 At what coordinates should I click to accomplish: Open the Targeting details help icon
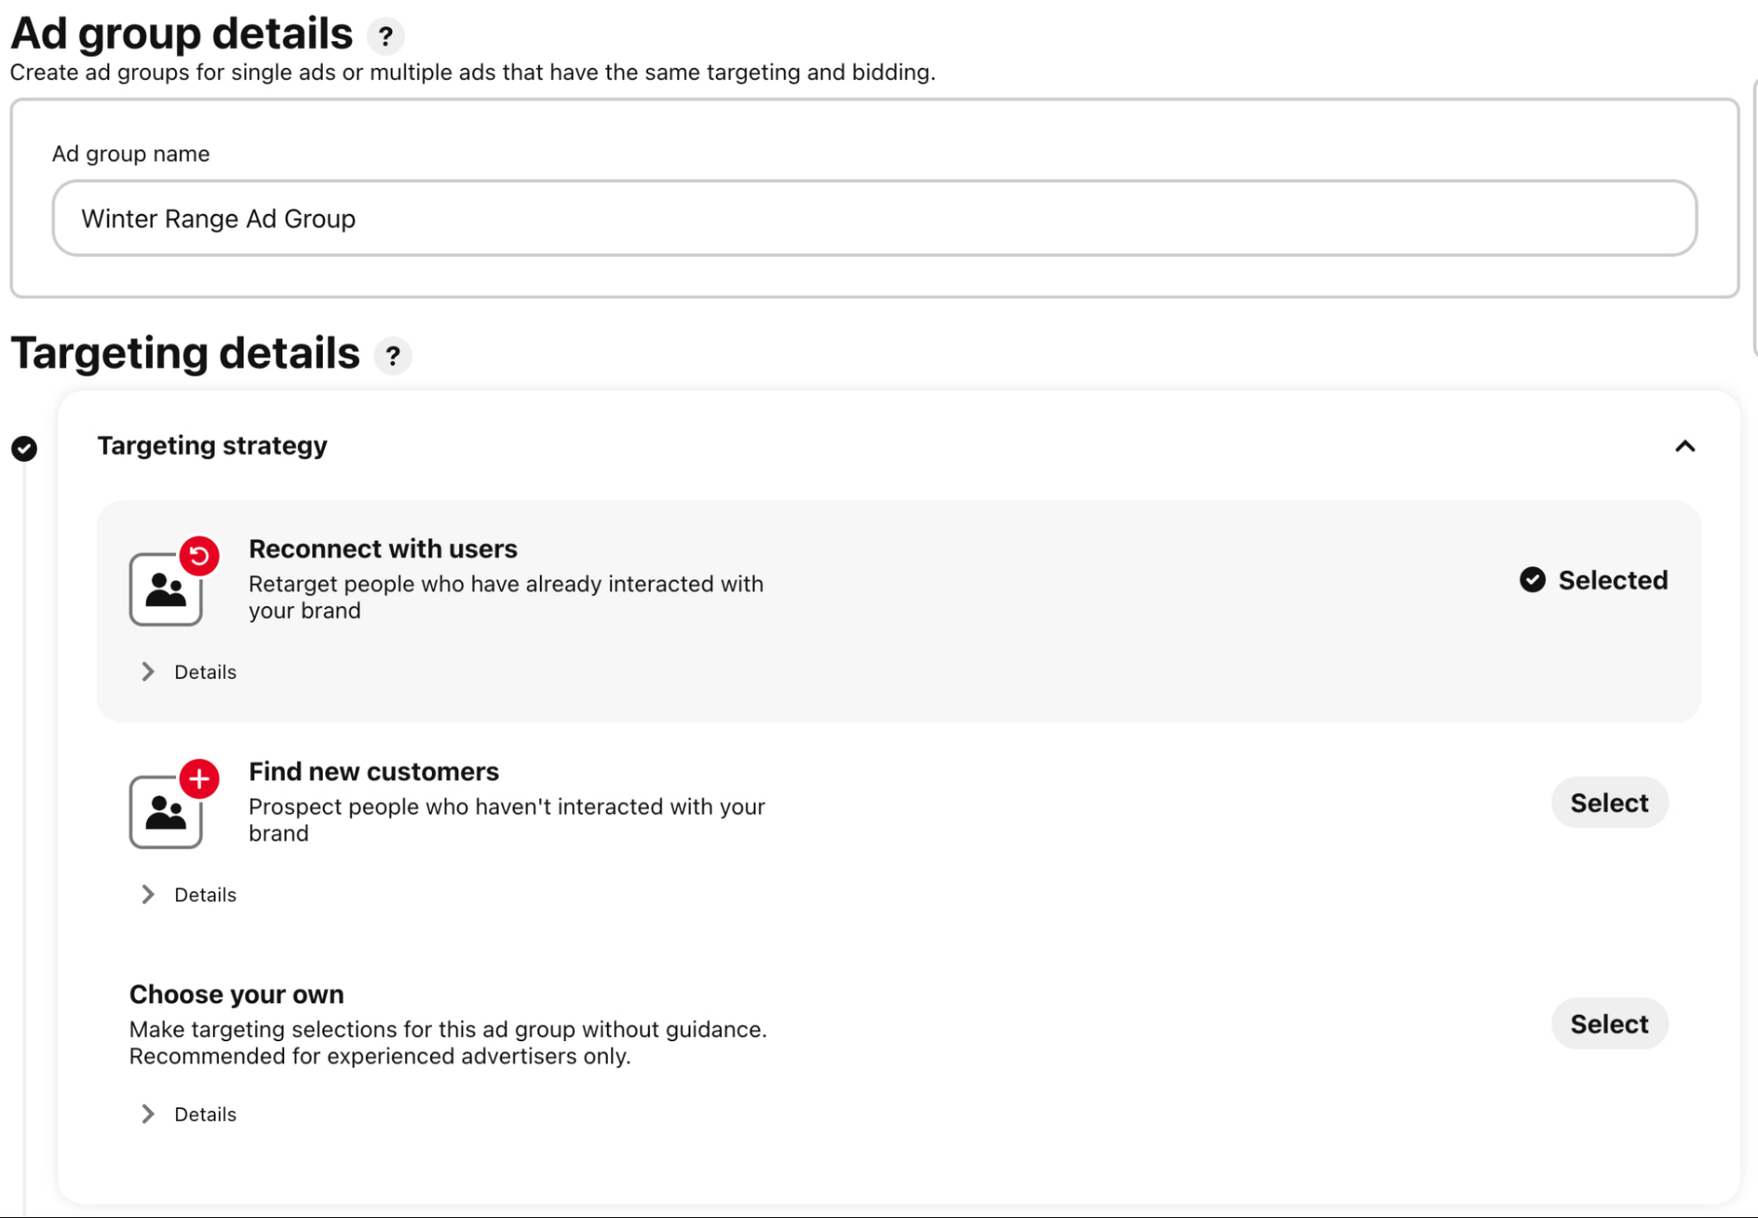point(393,355)
